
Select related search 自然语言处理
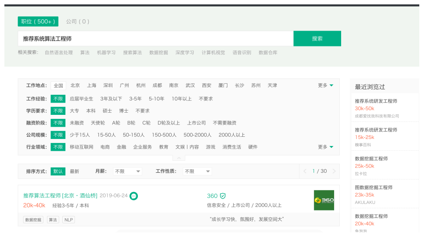[59, 53]
